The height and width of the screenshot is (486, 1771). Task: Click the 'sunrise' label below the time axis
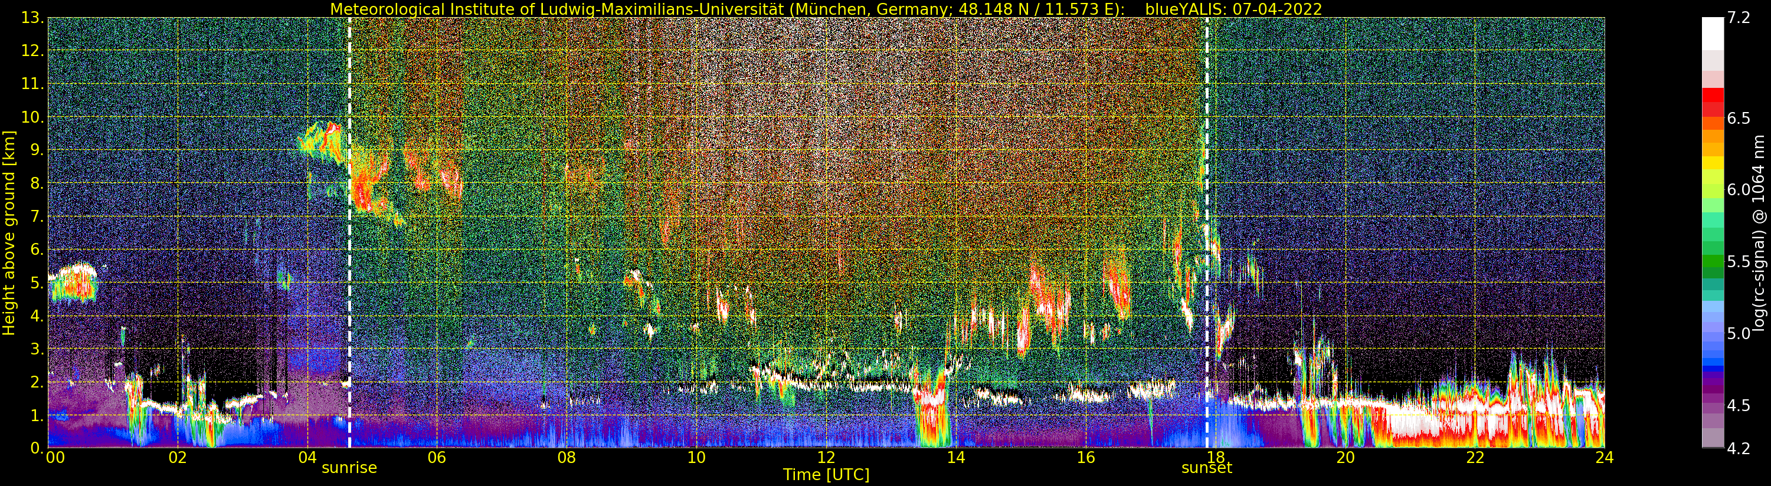click(x=349, y=468)
